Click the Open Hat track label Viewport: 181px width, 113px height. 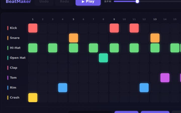tap(18, 58)
